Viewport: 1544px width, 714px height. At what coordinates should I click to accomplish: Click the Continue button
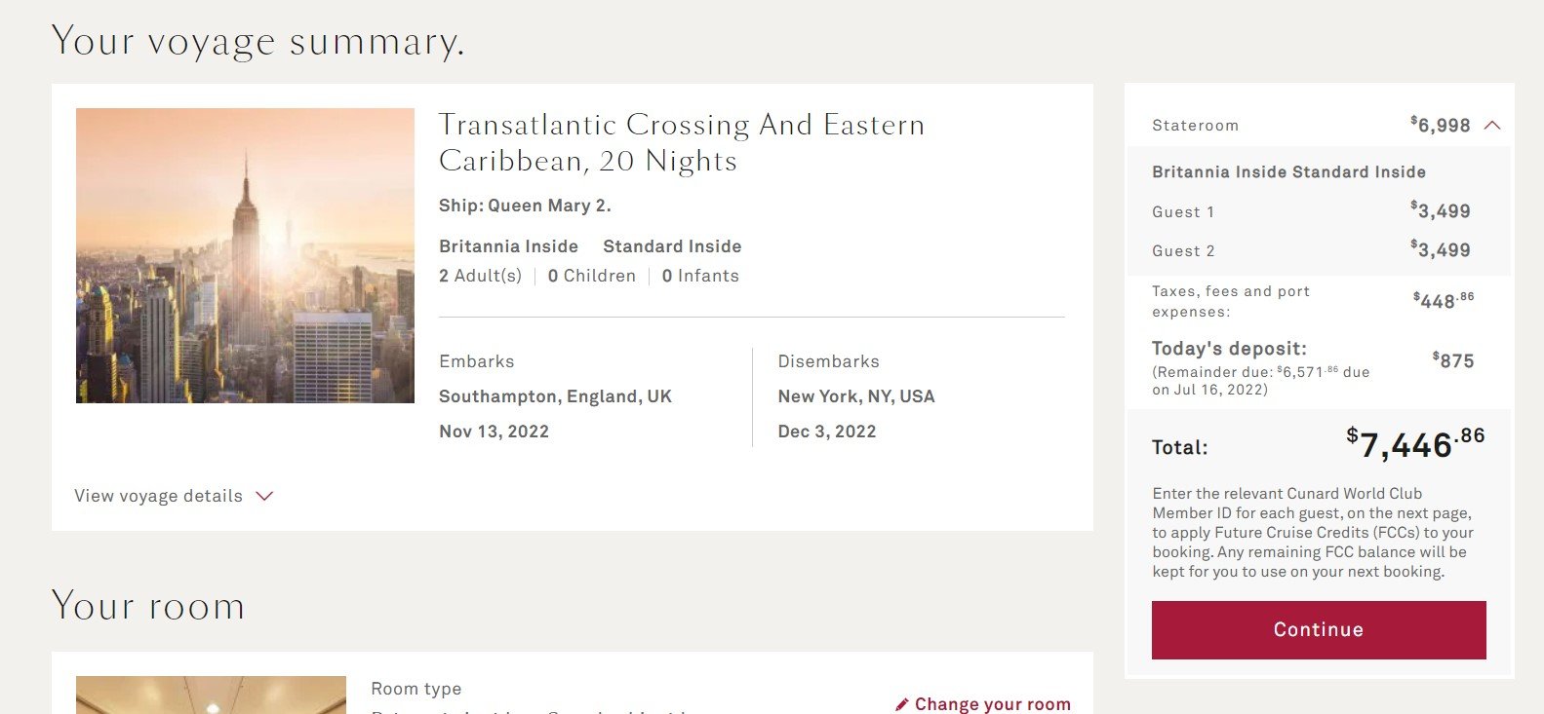(x=1319, y=629)
